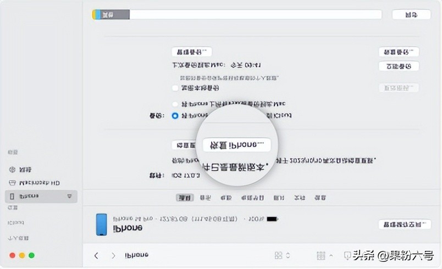Screen dimensions: 442x269
Task: Select the unselected backup radio button
Action: pyautogui.click(x=175, y=104)
